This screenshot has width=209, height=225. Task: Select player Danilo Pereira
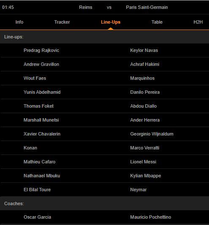pyautogui.click(x=145, y=92)
